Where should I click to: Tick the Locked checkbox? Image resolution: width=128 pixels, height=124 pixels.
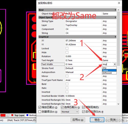pyautogui.click(x=67, y=48)
